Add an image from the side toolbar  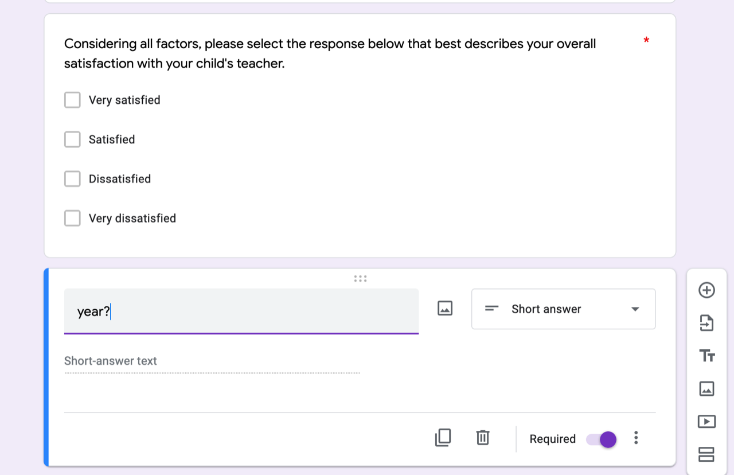706,389
